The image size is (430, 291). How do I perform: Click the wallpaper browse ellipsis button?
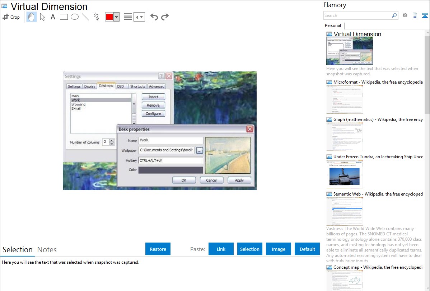tap(199, 150)
